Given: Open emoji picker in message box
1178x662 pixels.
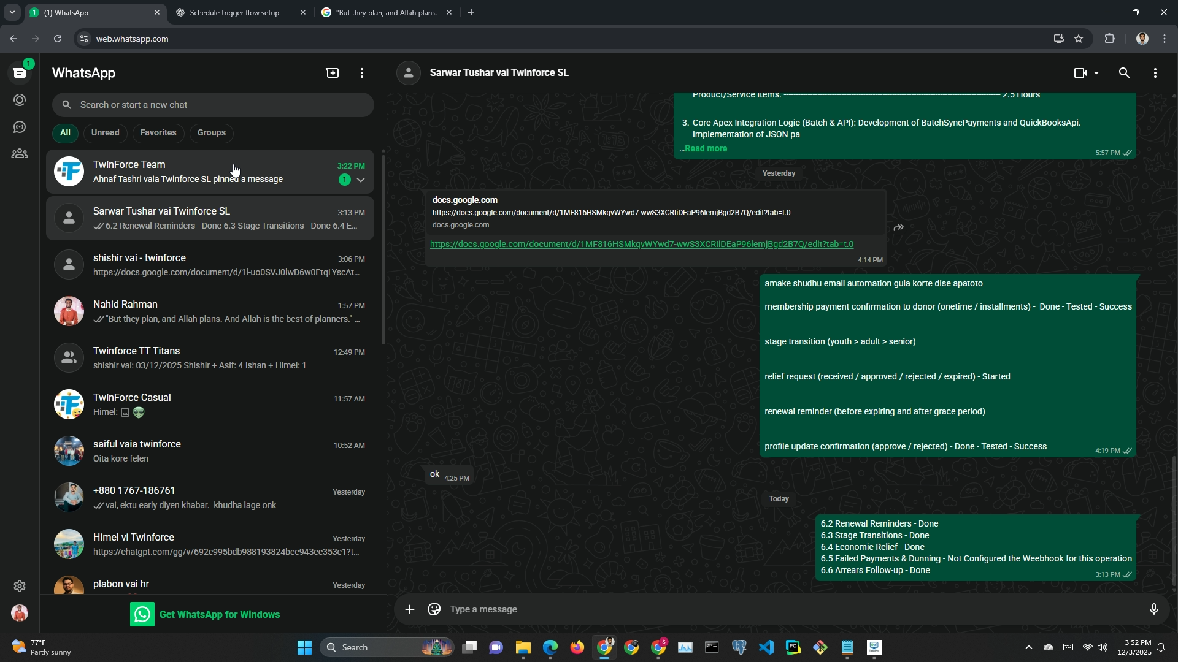Looking at the screenshot, I should pos(434,609).
